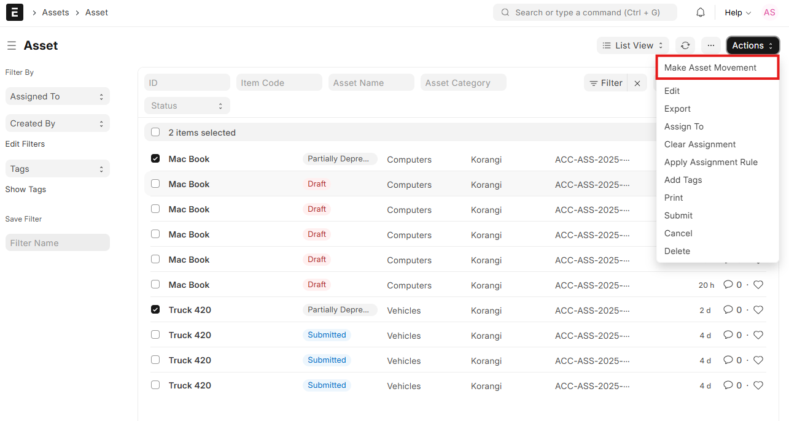Image resolution: width=789 pixels, height=421 pixels.
Task: Click the Filter button
Action: 606,83
